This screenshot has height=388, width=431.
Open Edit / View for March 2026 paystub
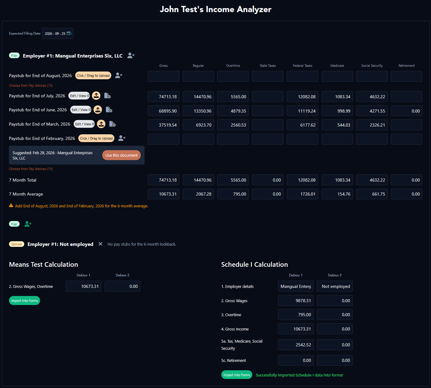pos(84,124)
